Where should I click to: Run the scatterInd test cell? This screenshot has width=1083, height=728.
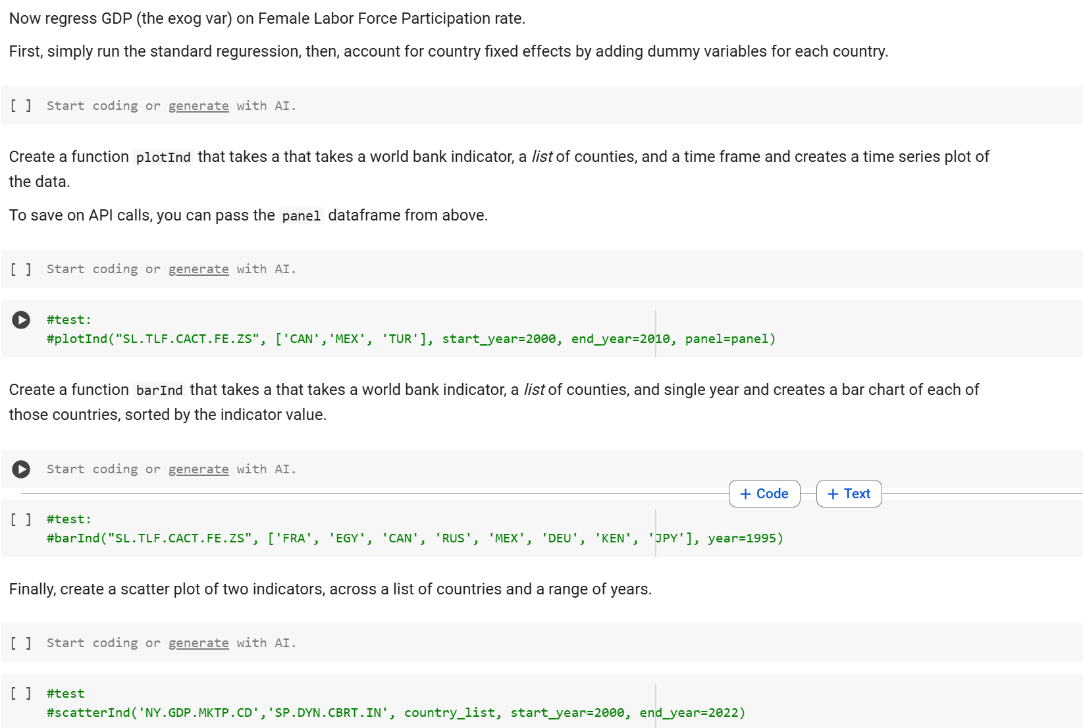click(x=20, y=693)
